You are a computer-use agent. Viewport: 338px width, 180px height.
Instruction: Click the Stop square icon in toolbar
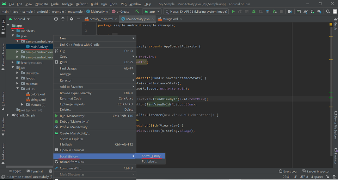click(x=281, y=11)
